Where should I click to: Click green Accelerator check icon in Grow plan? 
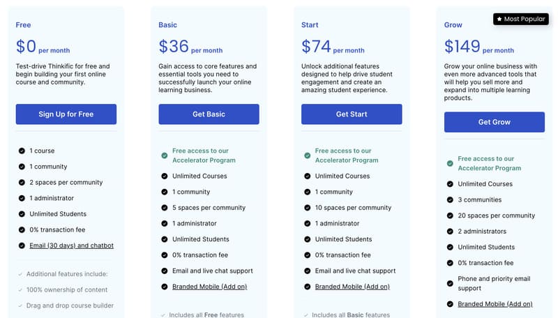tap(451, 163)
